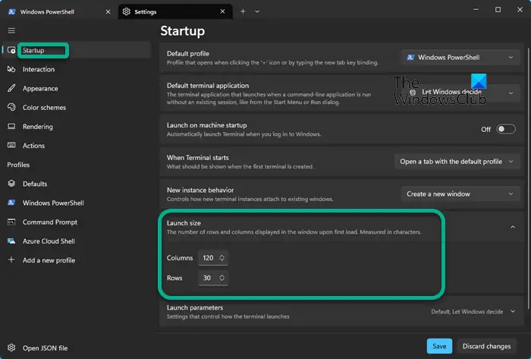Click the Defaults layers icon
The width and height of the screenshot is (531, 359).
tap(11, 184)
